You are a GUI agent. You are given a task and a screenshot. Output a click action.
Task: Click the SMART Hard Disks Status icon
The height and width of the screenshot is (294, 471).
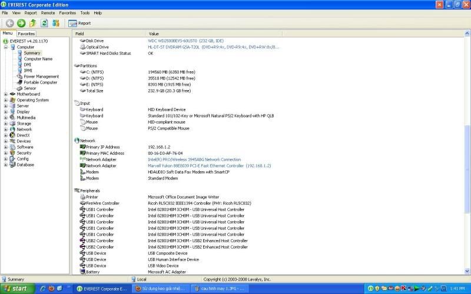(x=82, y=53)
